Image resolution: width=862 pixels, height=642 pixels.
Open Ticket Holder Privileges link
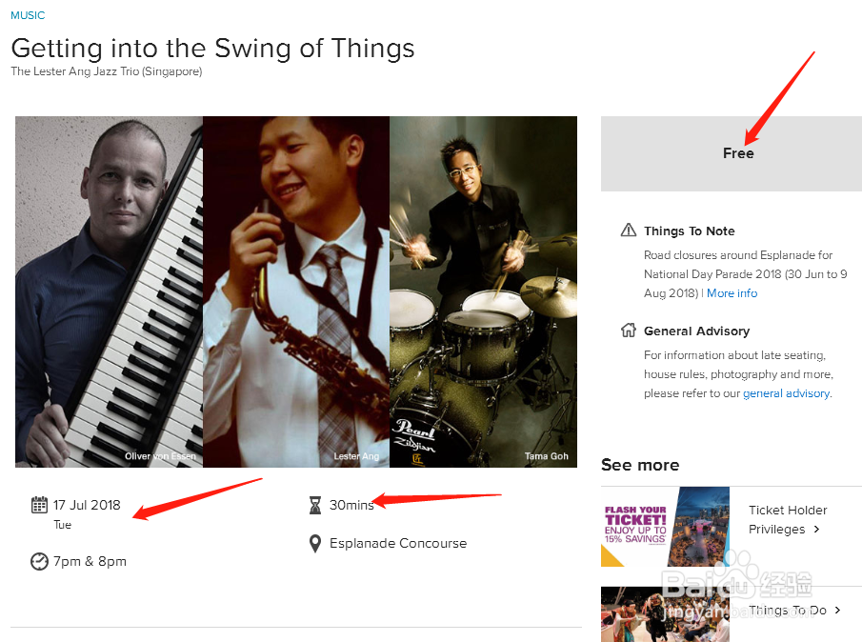tap(787, 519)
